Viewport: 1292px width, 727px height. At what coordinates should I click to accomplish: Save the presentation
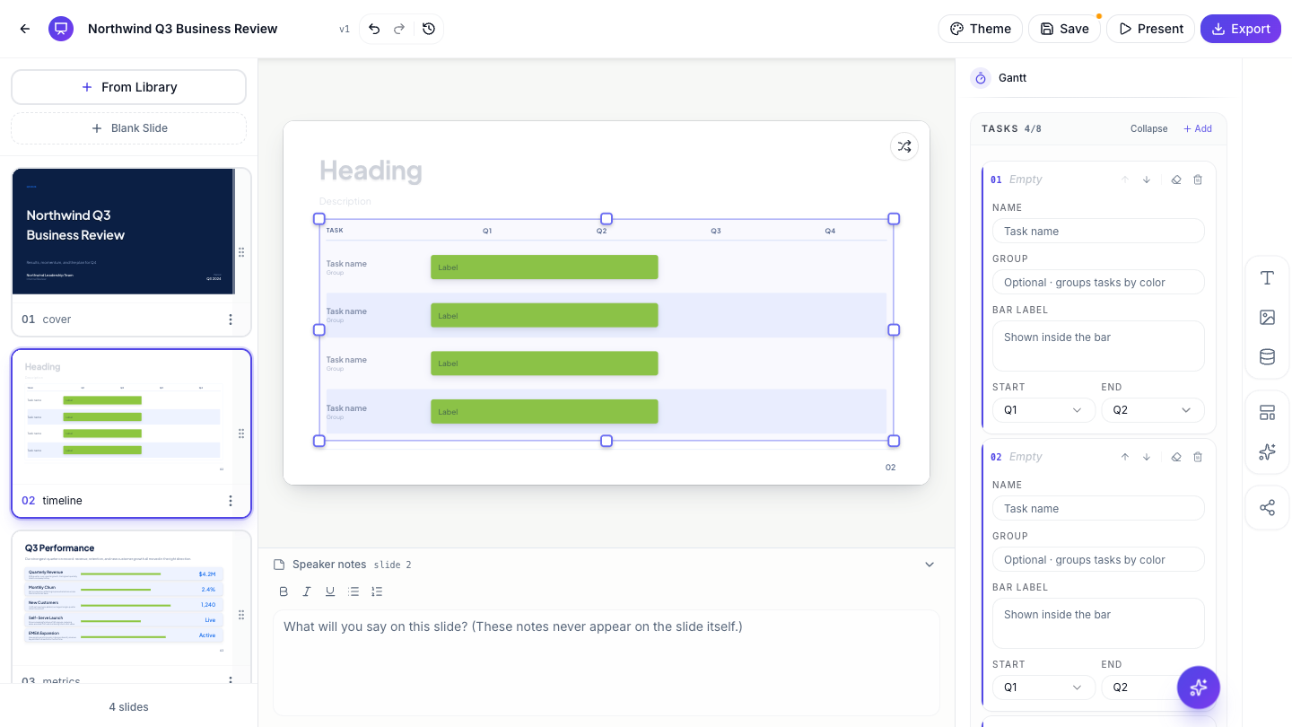coord(1064,29)
